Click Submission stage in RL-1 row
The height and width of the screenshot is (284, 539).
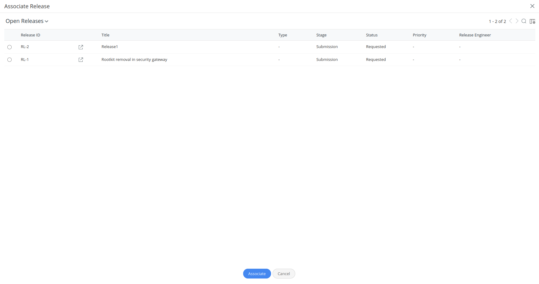coord(327,60)
